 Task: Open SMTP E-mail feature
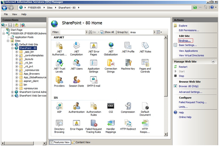click(x=94, y=82)
